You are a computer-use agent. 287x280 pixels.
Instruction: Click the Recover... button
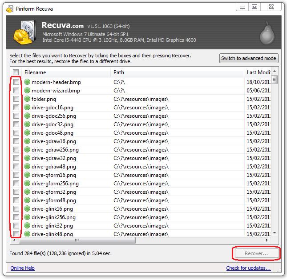tap(256, 253)
